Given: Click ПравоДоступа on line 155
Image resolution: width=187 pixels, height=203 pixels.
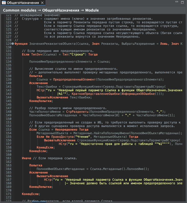Looking at the screenshot, I should tap(62, 137).
